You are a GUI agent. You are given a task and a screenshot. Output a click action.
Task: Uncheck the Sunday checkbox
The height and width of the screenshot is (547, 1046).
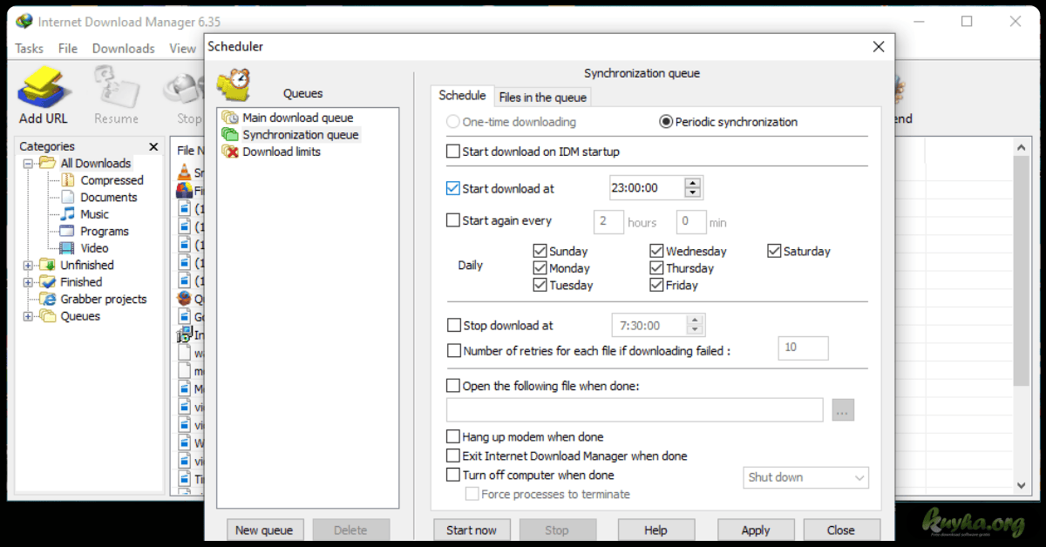(x=540, y=251)
